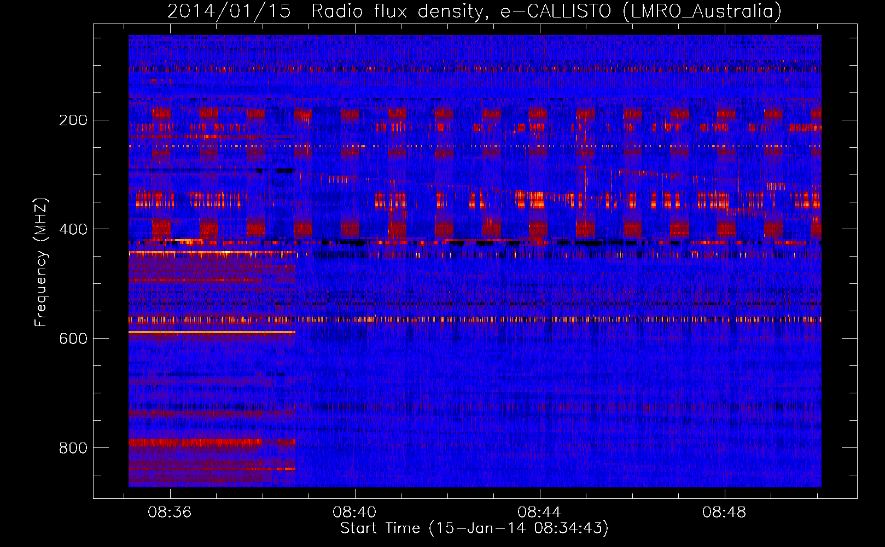
Task: Click the 800 frequency tick label
Action: tap(73, 448)
